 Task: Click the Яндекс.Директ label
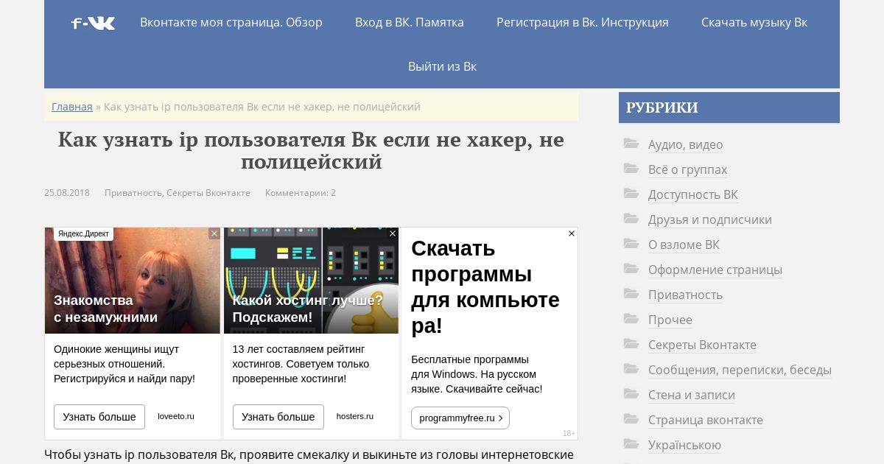[x=83, y=234]
